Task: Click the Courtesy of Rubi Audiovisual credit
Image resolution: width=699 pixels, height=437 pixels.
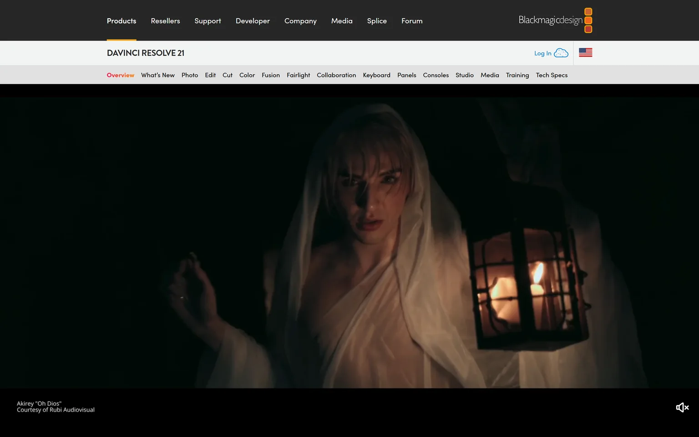Action: (x=56, y=410)
